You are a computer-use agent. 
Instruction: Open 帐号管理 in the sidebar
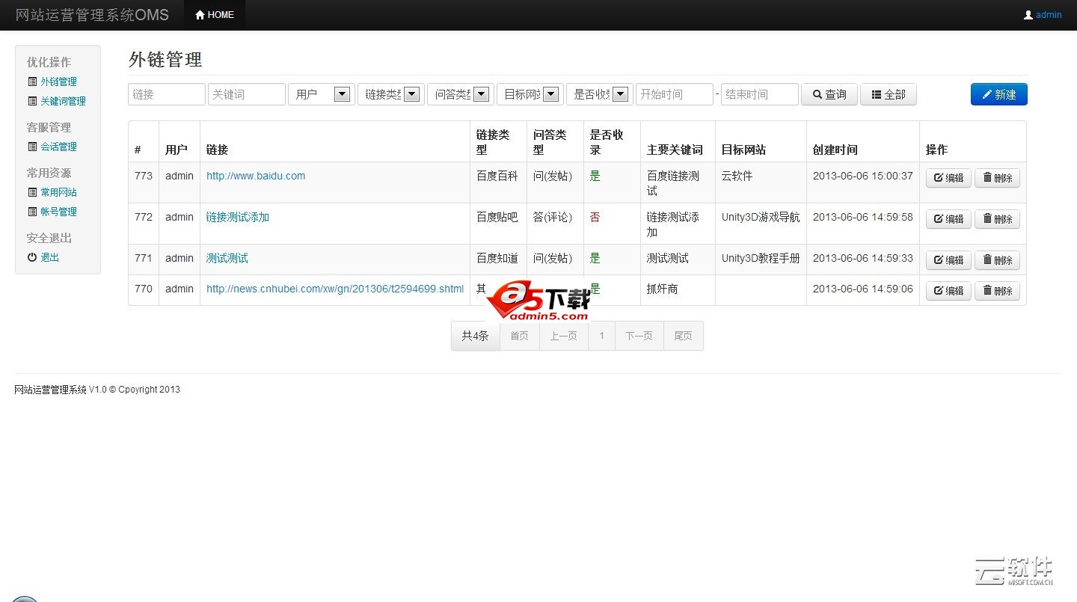[58, 212]
